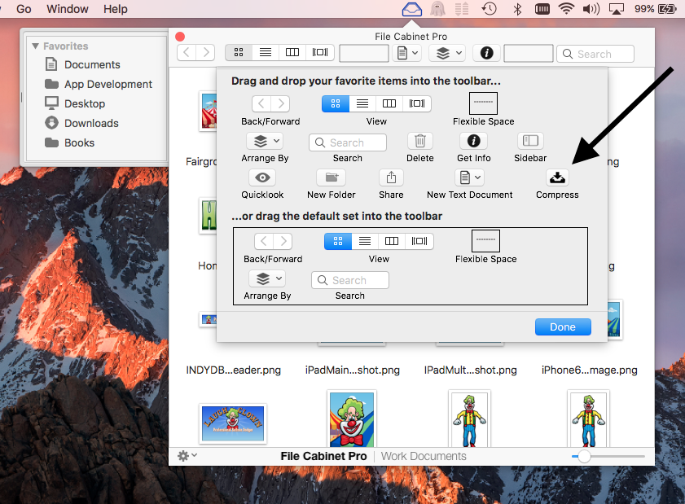Screen dimensions: 685x504
Task: Go forward using window toolbar forward button
Action: pyautogui.click(x=206, y=52)
